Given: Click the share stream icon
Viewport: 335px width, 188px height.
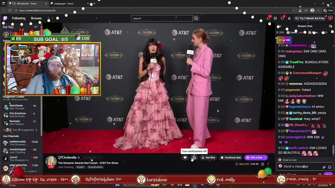Looking at the screenshot, I should 263,164.
